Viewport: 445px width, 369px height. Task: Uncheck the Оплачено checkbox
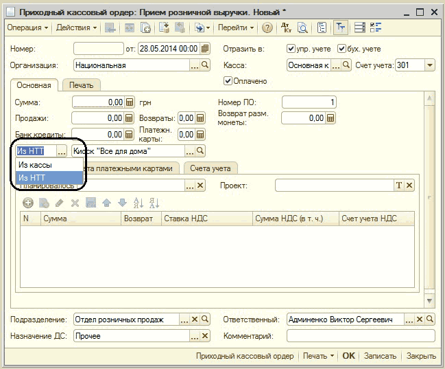pos(228,81)
